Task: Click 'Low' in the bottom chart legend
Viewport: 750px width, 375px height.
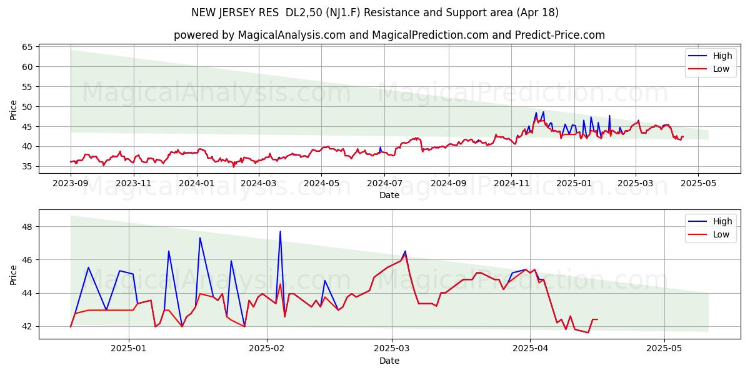Action: coord(721,234)
